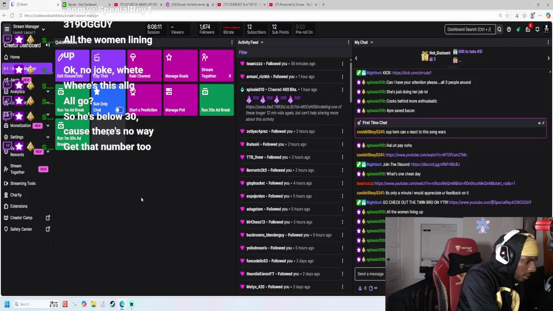This screenshot has width=553, height=311.
Task: Open options for glopbucket follow event
Action: (x=342, y=183)
